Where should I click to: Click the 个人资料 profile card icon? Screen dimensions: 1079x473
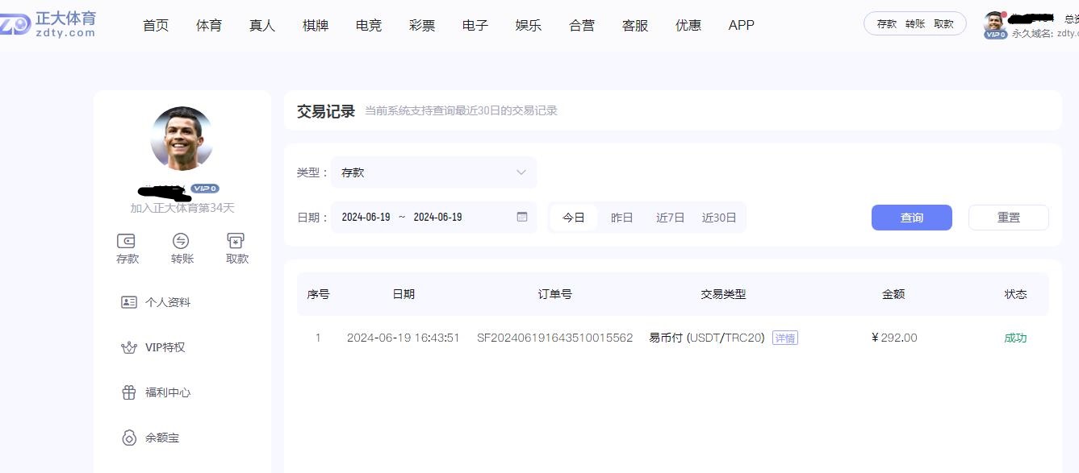click(129, 301)
